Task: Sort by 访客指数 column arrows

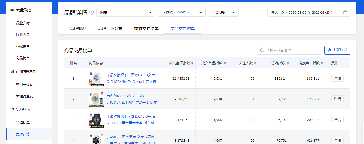Action: pyautogui.click(x=288, y=63)
